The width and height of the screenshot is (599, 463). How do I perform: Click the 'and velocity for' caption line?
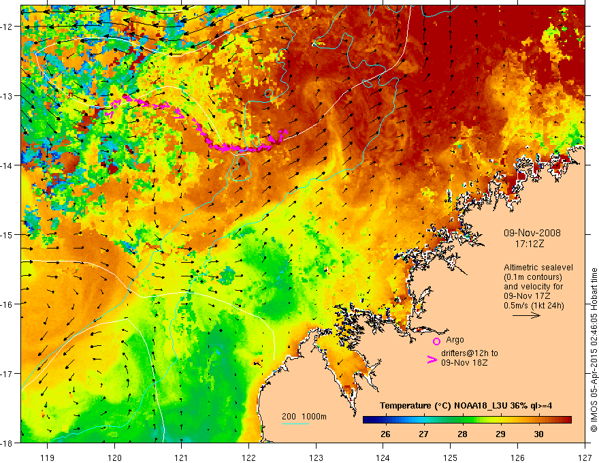pos(533,287)
